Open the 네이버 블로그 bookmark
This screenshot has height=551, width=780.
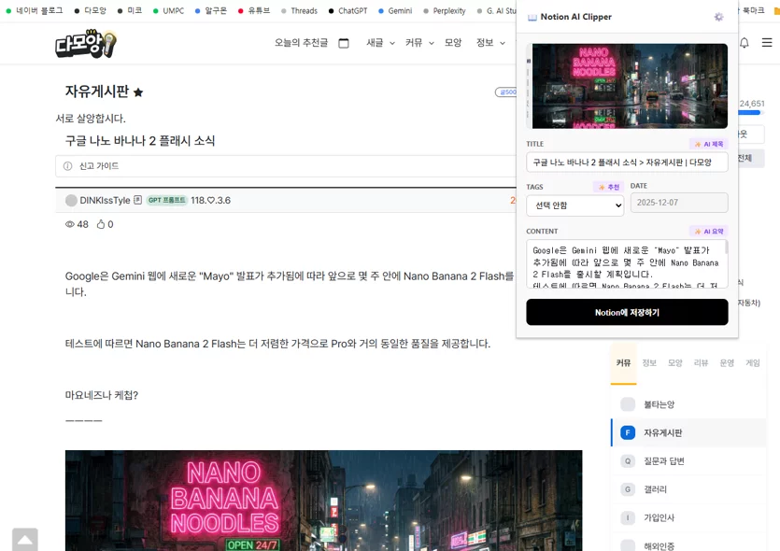[35, 10]
